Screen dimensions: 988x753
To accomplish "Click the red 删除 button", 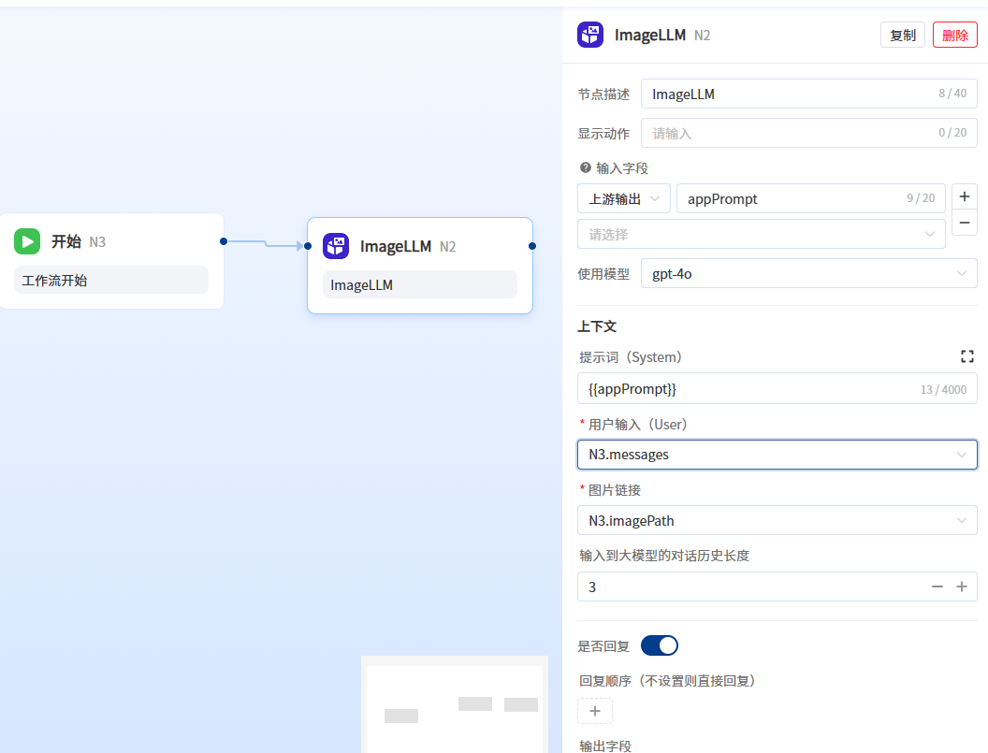I will 955,36.
